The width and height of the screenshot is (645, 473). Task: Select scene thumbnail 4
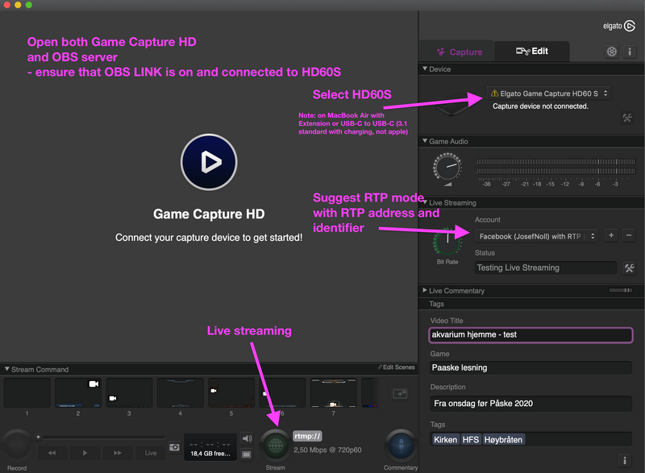pos(180,393)
